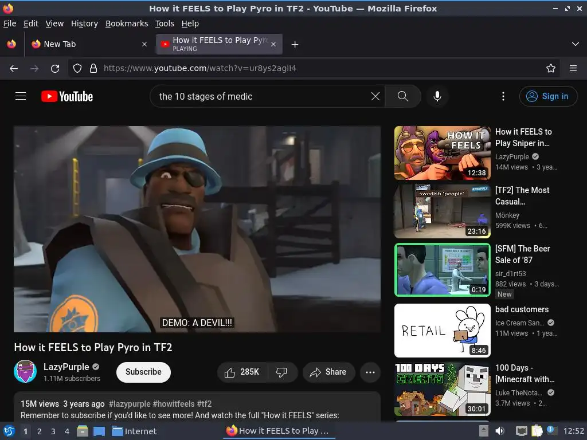Switch to the New Tab tab
The width and height of the screenshot is (587, 440).
click(x=89, y=44)
